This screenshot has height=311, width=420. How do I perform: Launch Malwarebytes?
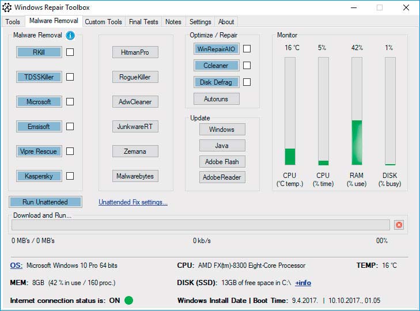click(x=135, y=176)
